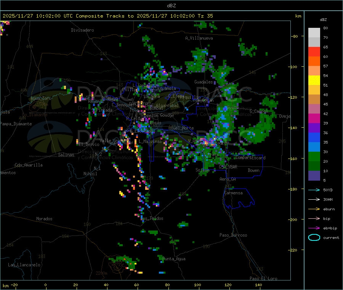Screen dimensions: 343x290
Task: Click the 'current' legend label
Action: (331, 238)
